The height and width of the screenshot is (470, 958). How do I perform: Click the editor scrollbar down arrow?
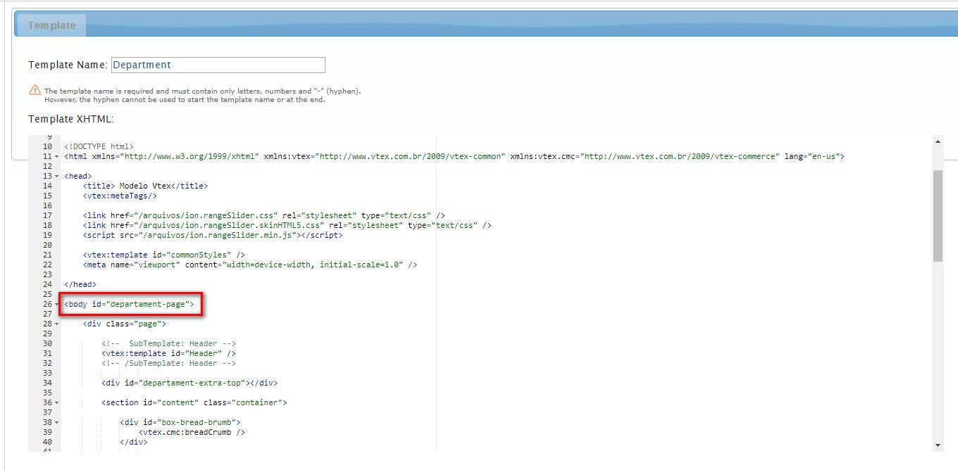click(x=938, y=445)
